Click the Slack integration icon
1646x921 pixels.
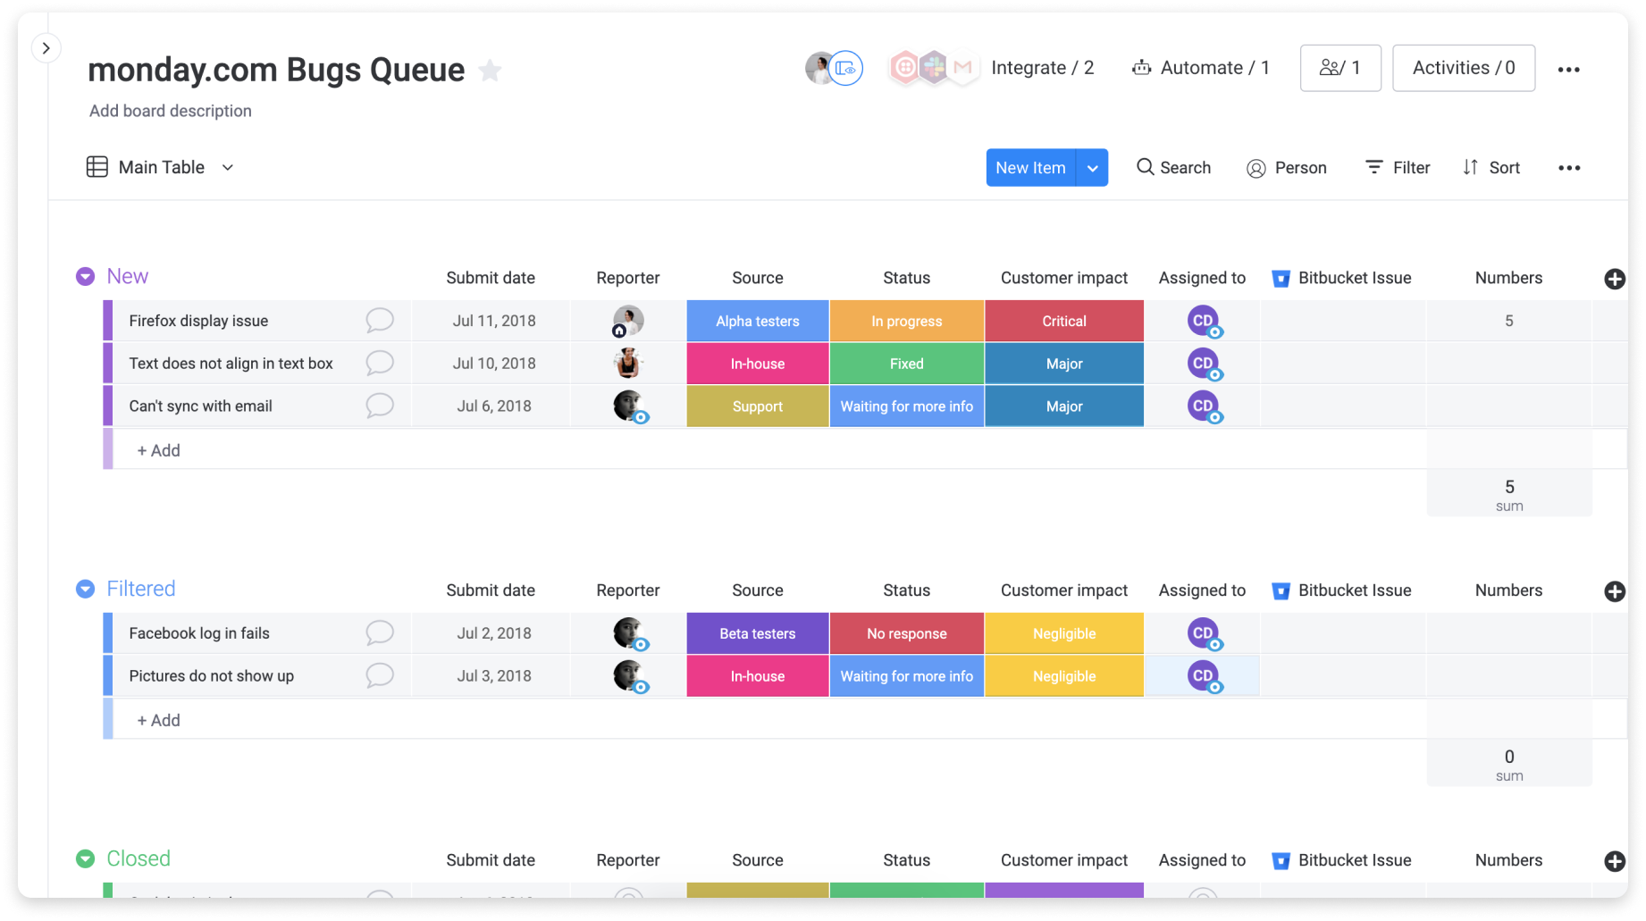[933, 68]
